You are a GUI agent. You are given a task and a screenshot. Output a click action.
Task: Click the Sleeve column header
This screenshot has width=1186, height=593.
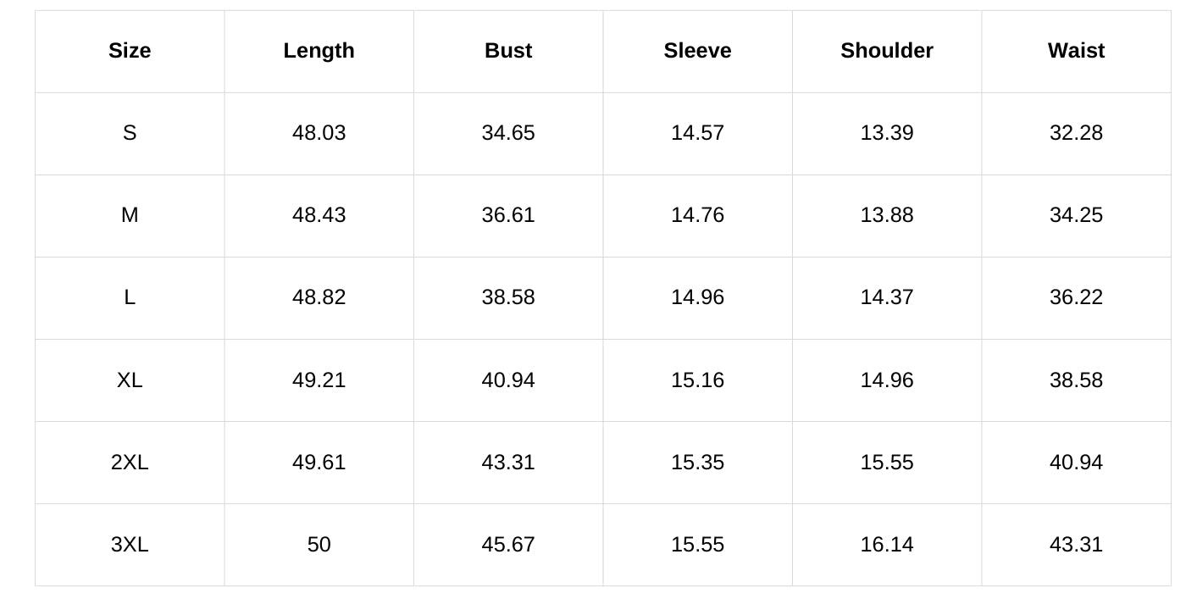tap(697, 51)
